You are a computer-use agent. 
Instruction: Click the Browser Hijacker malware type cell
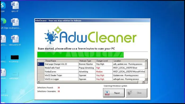coord(87,64)
